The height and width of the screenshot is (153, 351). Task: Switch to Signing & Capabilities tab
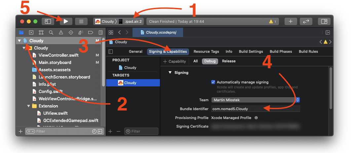point(168,51)
